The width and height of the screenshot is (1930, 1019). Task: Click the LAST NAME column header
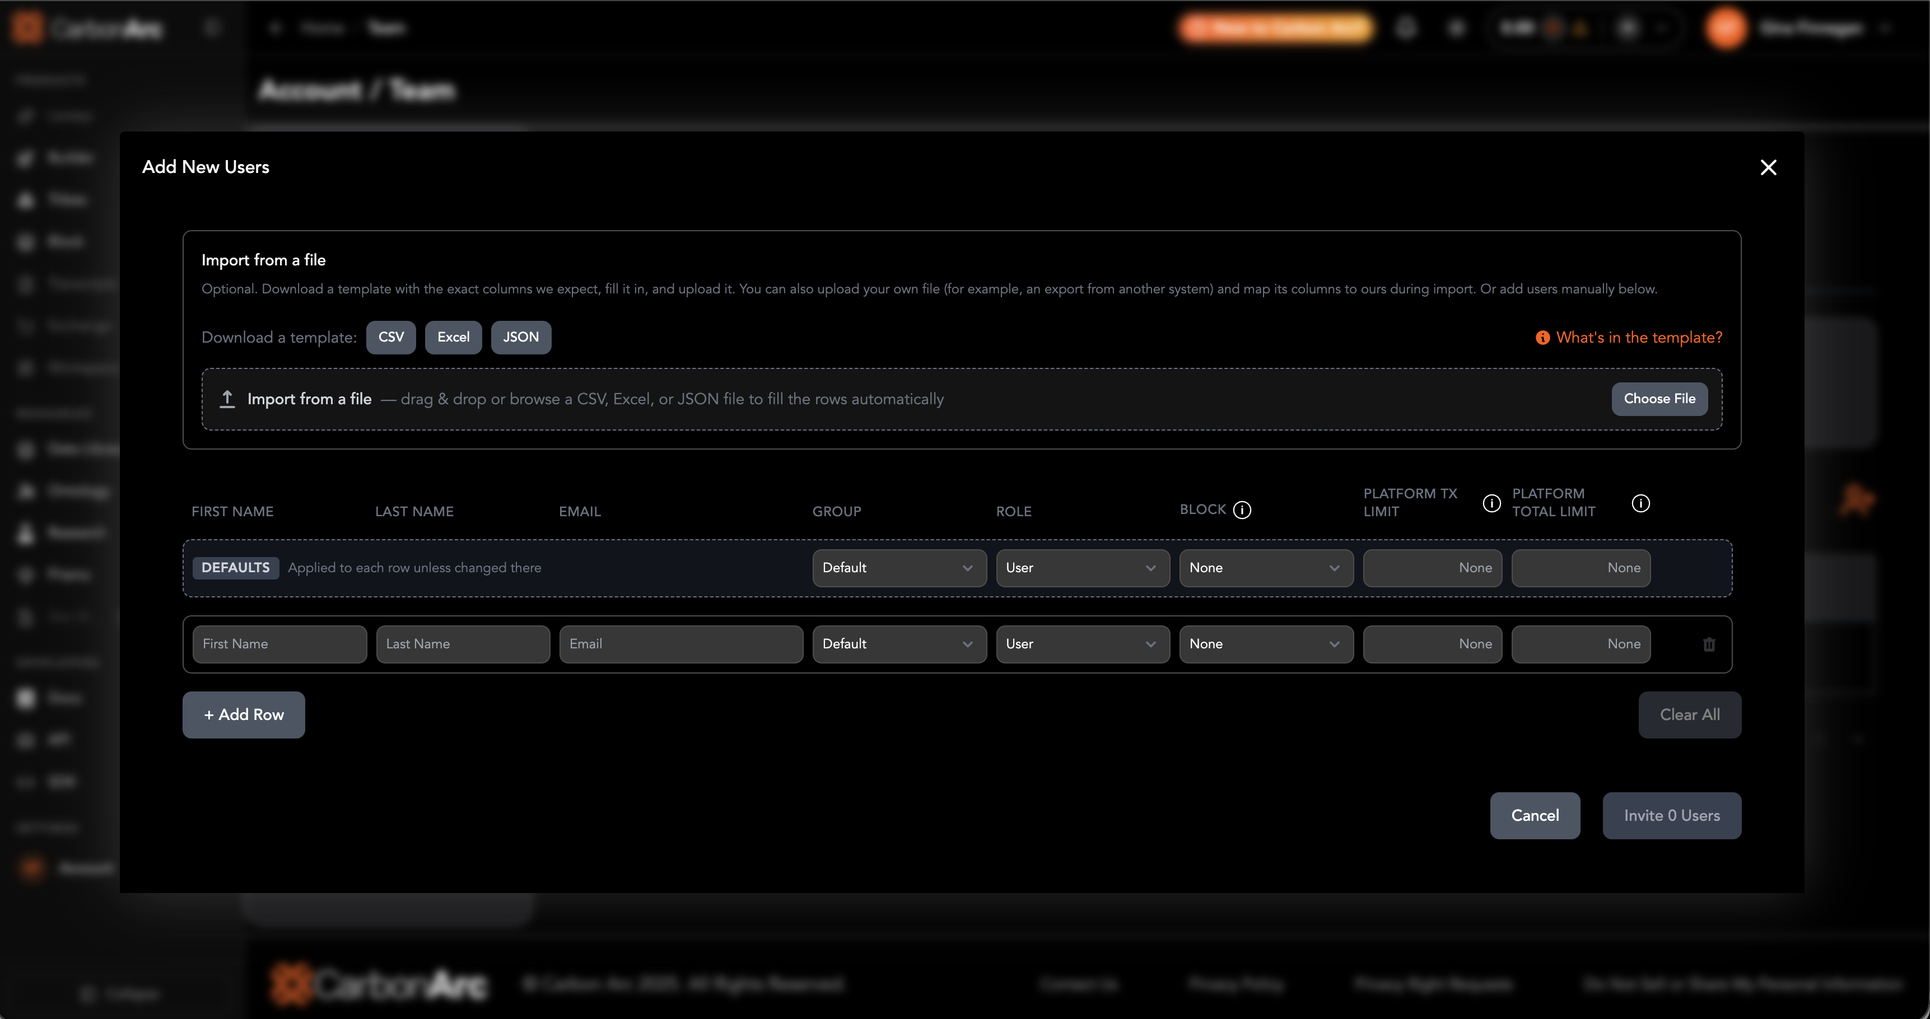point(414,512)
